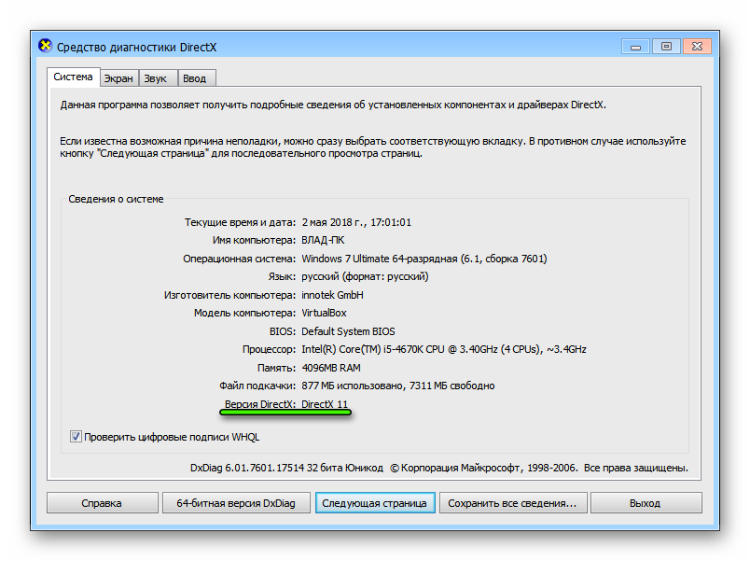Click model value VirtualBox
The height and width of the screenshot is (561, 750).
pyautogui.click(x=324, y=313)
